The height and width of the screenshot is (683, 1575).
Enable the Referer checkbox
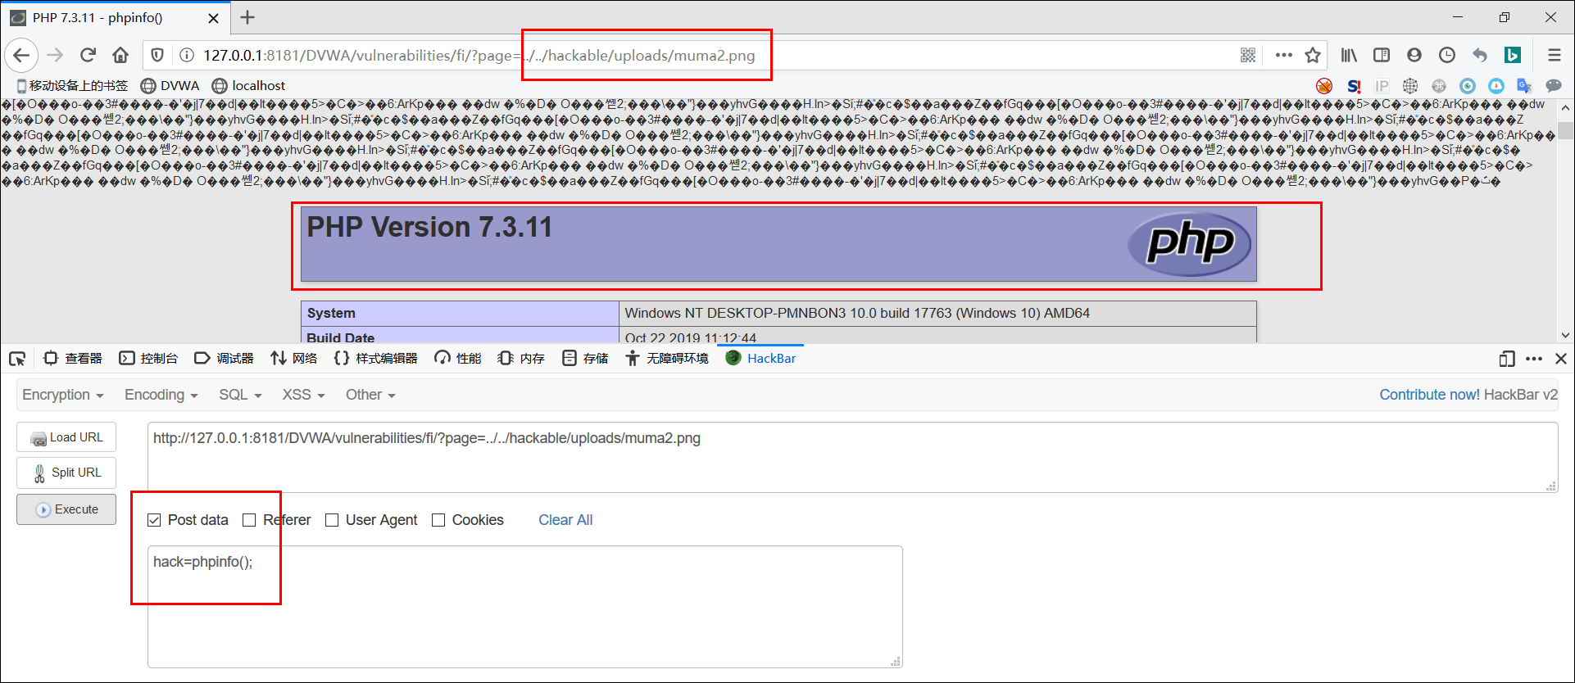pyautogui.click(x=249, y=520)
